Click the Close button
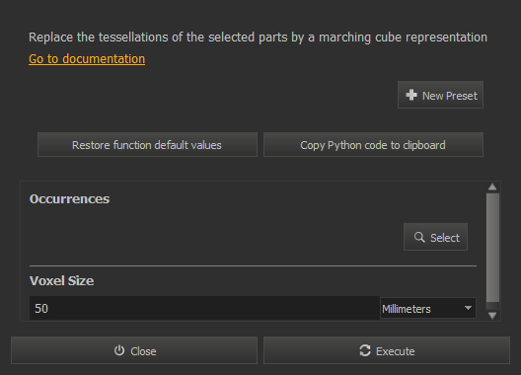This screenshot has width=521, height=375. tap(134, 350)
